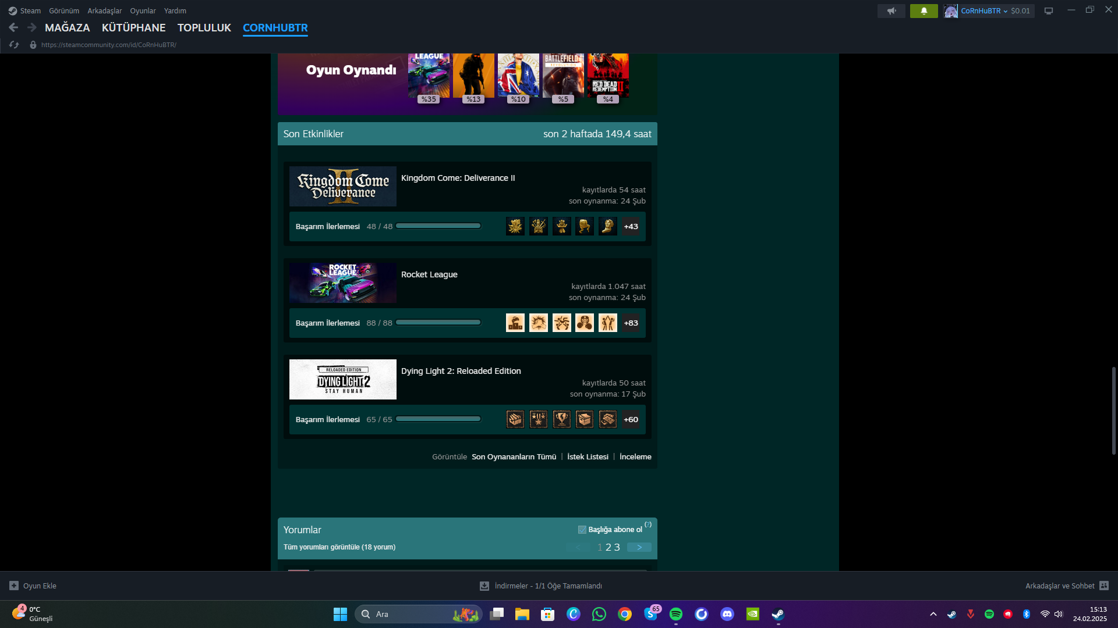Click first Kingdom Come achievement icon
Image resolution: width=1118 pixels, height=628 pixels.
tap(515, 226)
